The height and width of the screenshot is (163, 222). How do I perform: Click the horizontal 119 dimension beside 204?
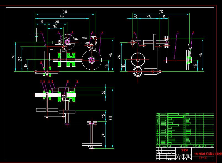41,22
